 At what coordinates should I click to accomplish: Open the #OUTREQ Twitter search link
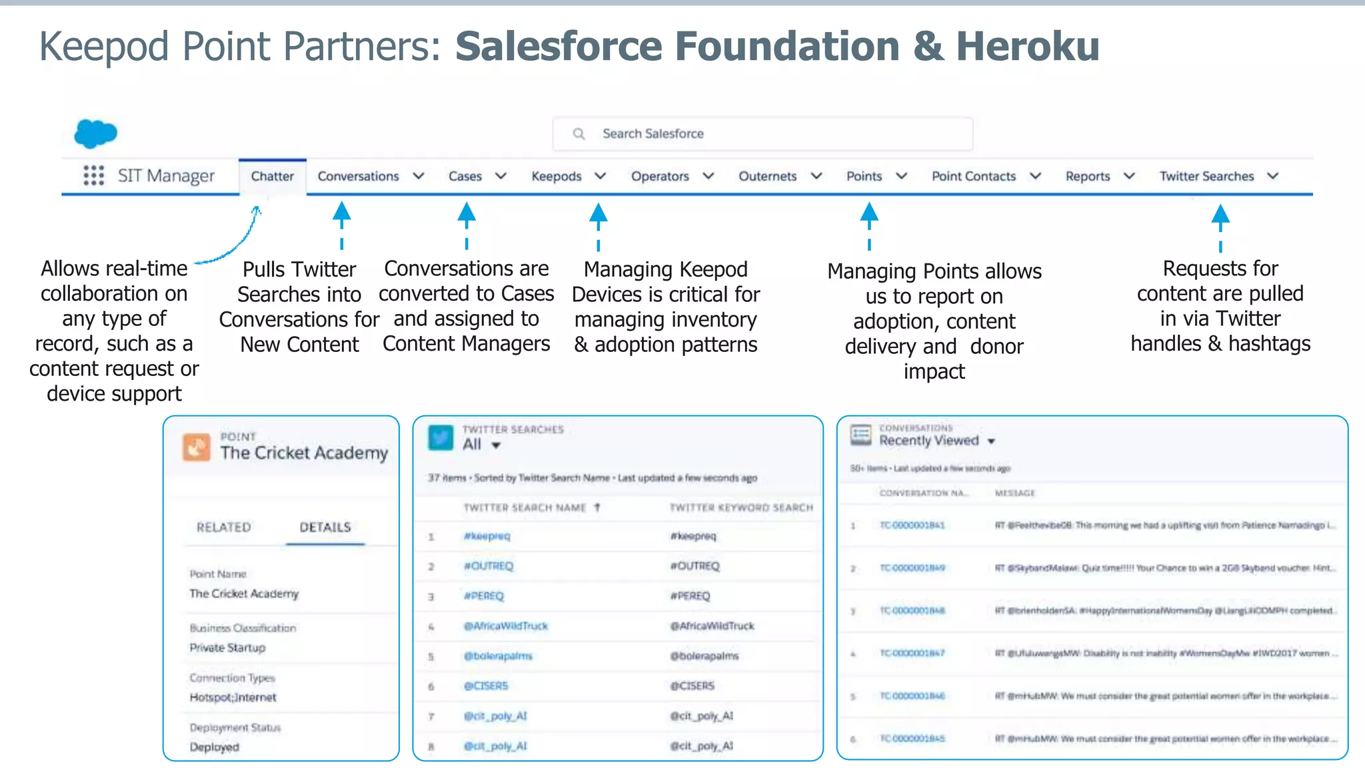pos(489,566)
